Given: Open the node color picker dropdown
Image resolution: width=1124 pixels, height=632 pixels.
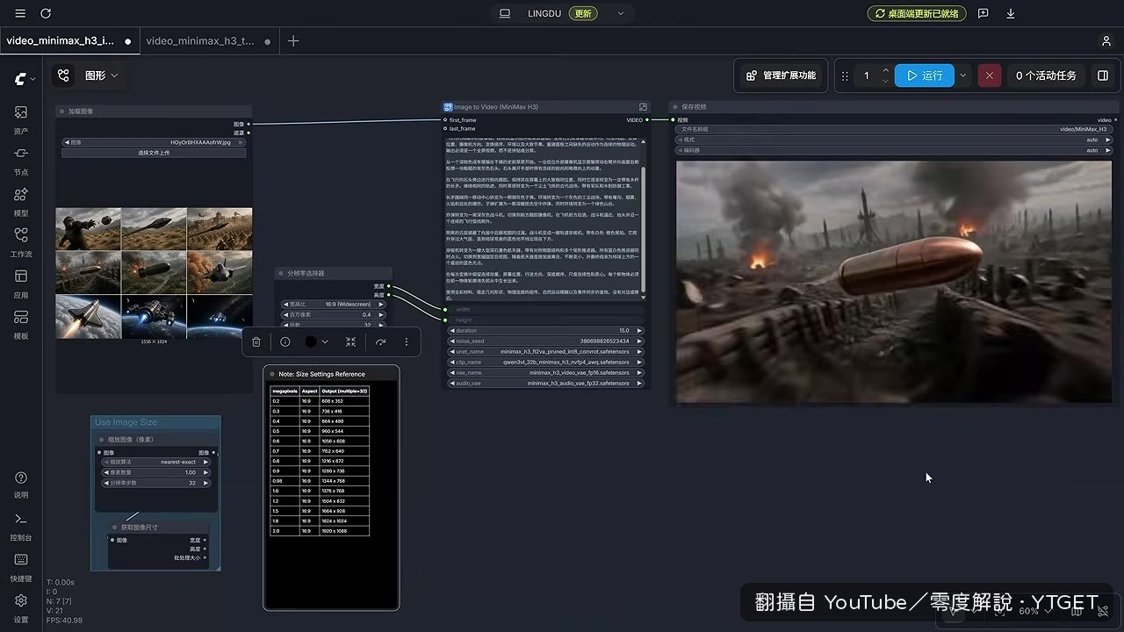Looking at the screenshot, I should pos(317,341).
